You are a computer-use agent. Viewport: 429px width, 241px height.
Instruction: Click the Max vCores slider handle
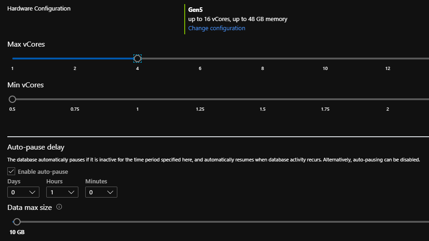137,59
